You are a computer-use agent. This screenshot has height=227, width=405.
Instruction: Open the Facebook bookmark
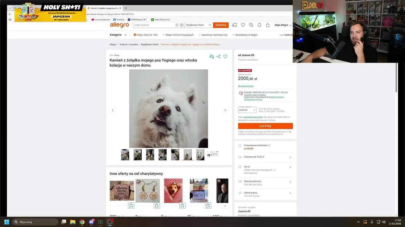pos(119,20)
